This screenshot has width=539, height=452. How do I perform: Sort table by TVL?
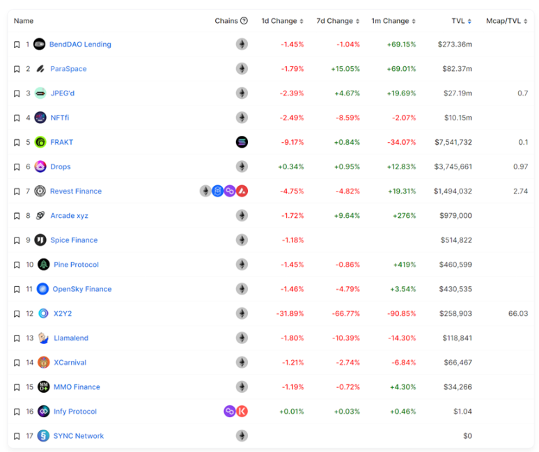(x=461, y=21)
